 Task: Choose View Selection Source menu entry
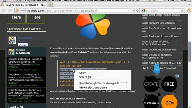pos(93,88)
